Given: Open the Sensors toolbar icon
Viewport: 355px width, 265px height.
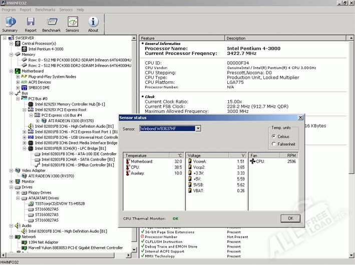Looking at the screenshot, I should click(72, 23).
